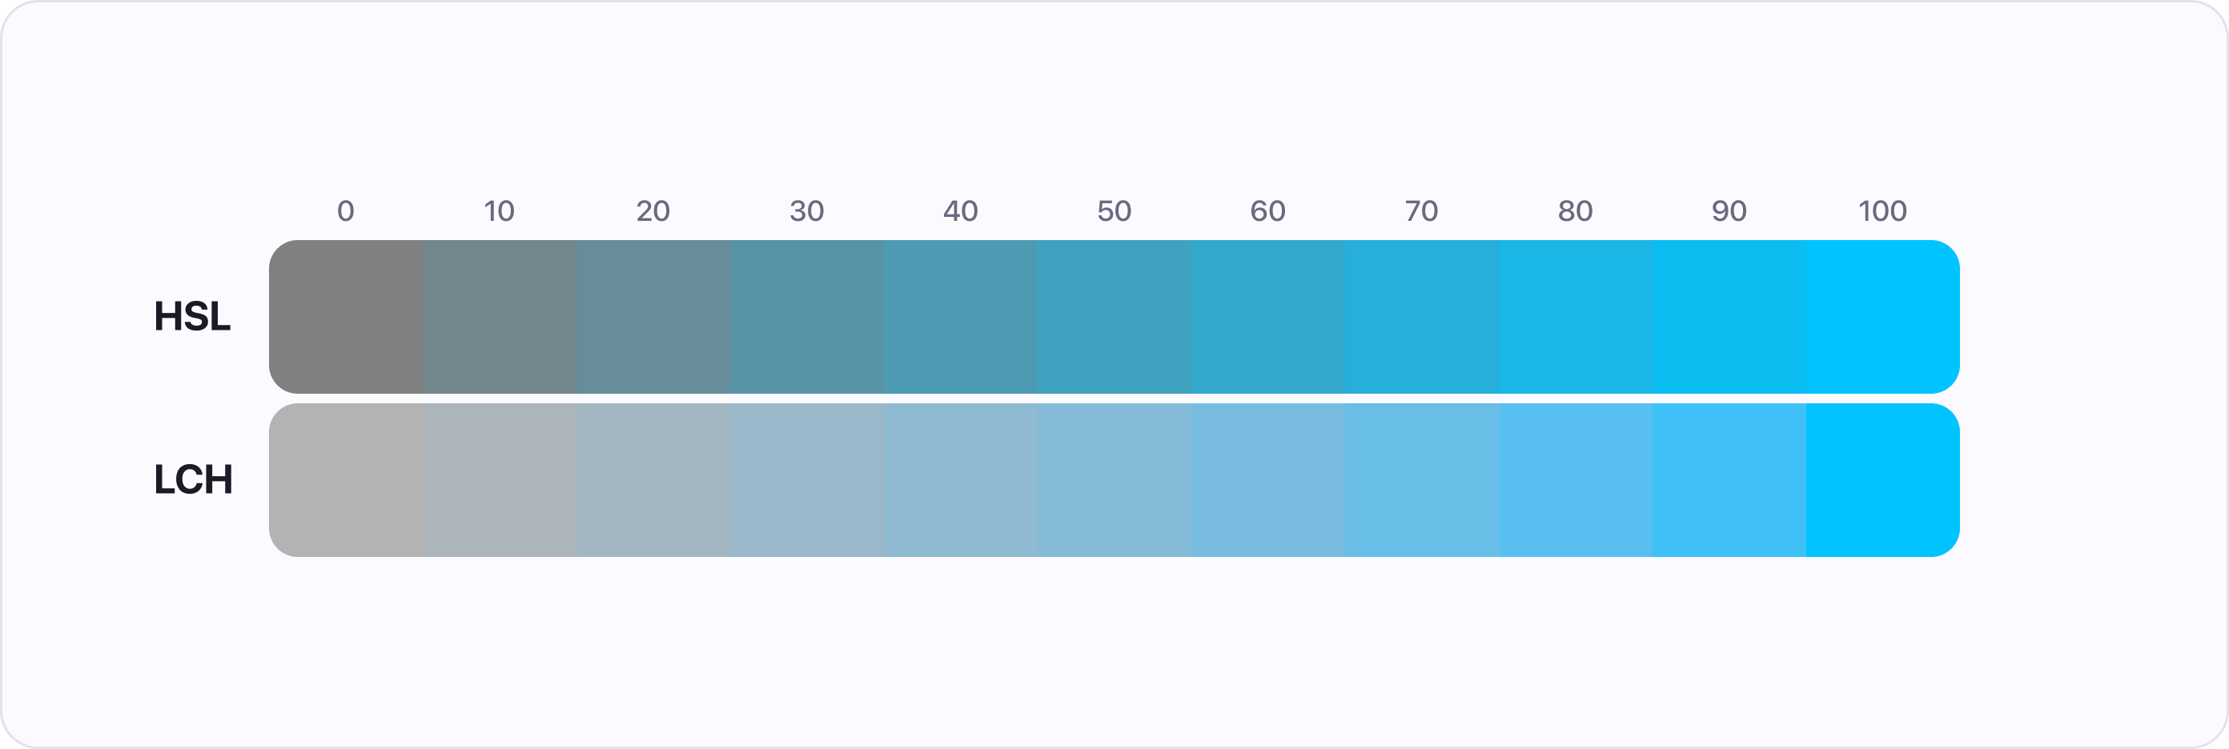
Task: Click the column header number 50
Action: click(x=1114, y=211)
